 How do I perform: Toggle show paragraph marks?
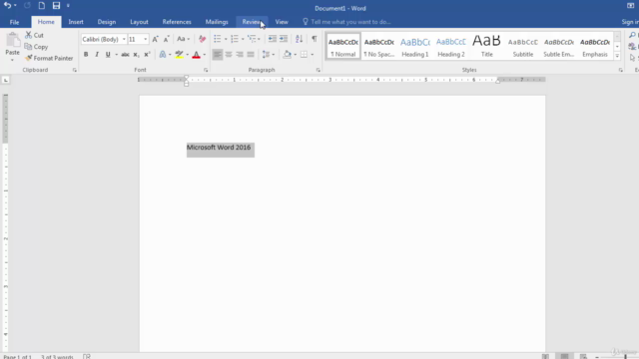315,39
